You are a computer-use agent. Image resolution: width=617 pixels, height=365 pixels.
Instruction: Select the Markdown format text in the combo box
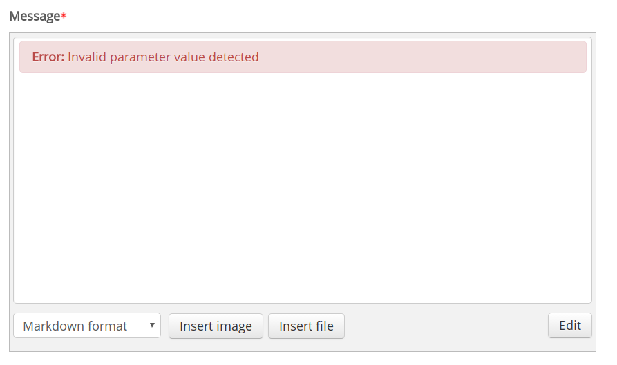tap(75, 326)
